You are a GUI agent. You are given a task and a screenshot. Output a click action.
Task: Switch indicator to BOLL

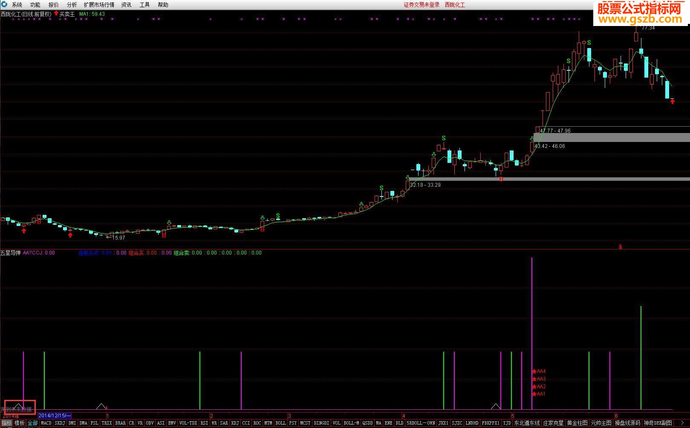coord(280,423)
